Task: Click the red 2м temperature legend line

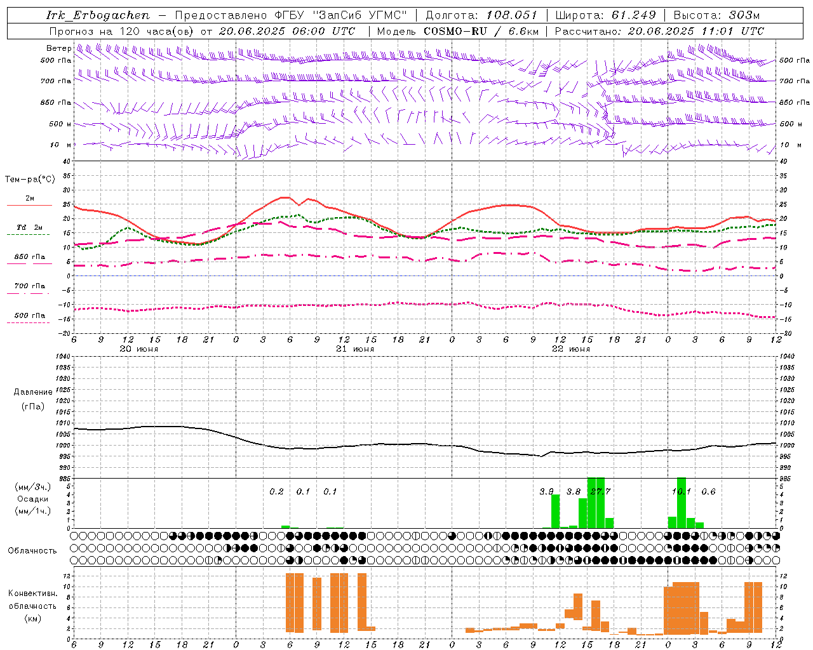Action: click(29, 205)
